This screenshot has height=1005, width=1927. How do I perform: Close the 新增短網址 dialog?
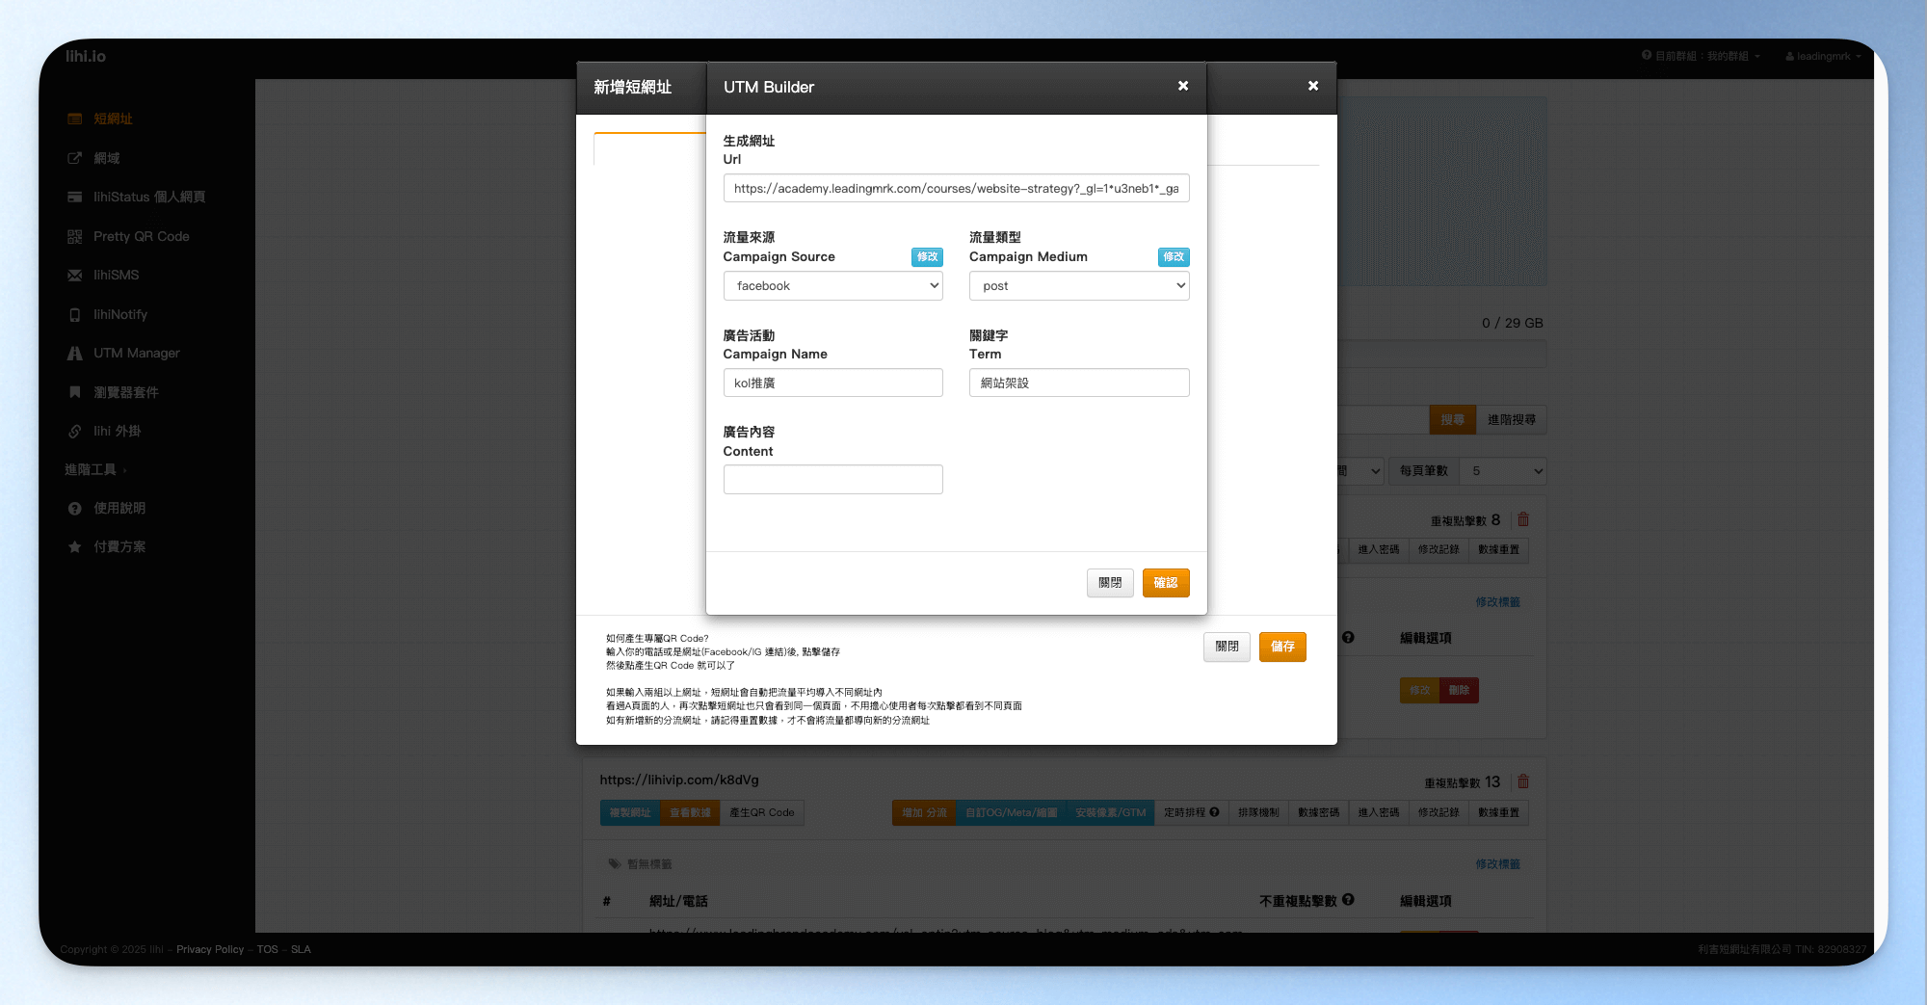[x=1313, y=86]
